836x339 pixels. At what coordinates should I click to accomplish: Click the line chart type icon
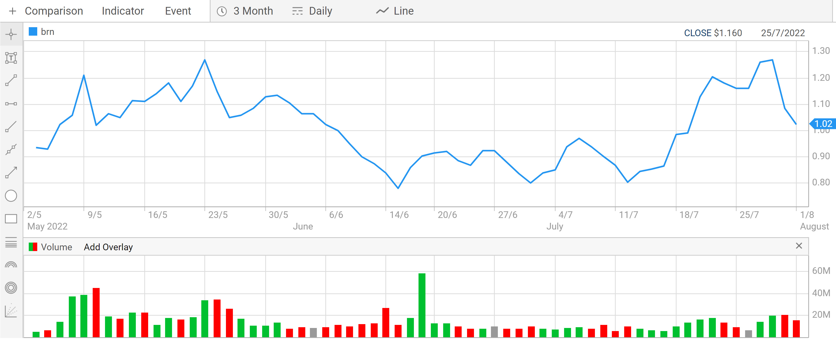[382, 11]
